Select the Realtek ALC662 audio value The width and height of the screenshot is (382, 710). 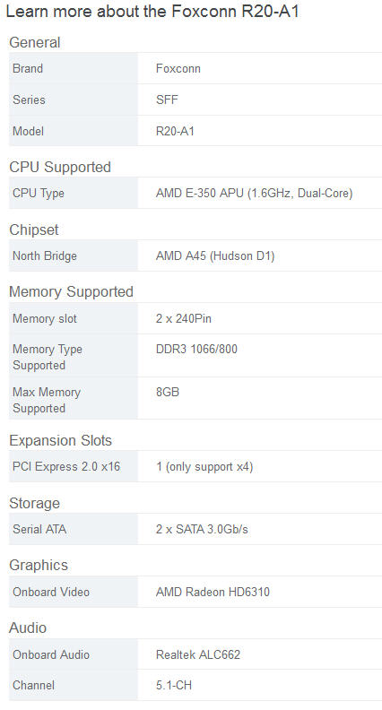pos(198,654)
